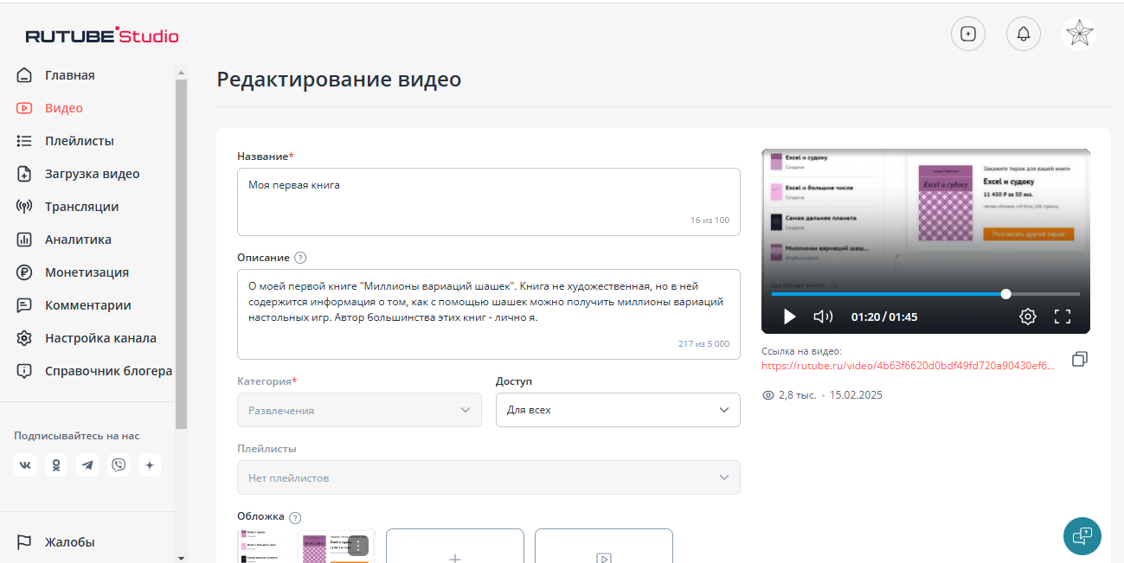Open the VK social icon
Screen dimensions: 1124x563
pyautogui.click(x=25, y=465)
